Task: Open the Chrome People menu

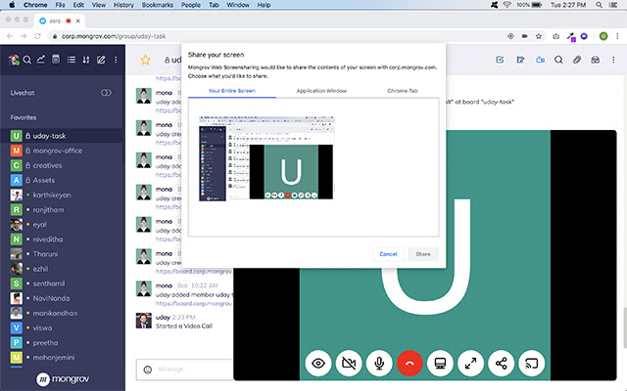Action: 191,5
